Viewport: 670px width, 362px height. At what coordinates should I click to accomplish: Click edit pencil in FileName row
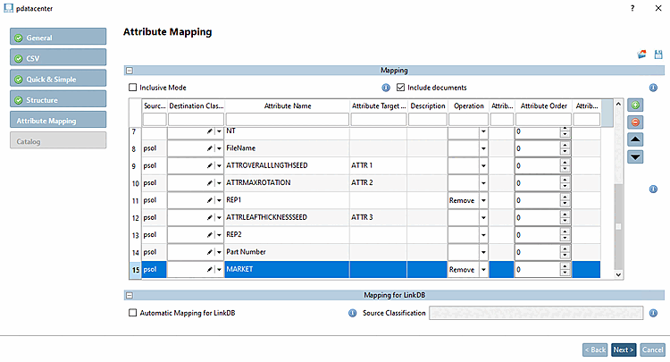(209, 148)
